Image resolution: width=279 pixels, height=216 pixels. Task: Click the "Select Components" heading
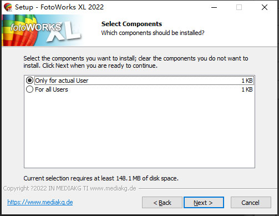[x=131, y=24]
